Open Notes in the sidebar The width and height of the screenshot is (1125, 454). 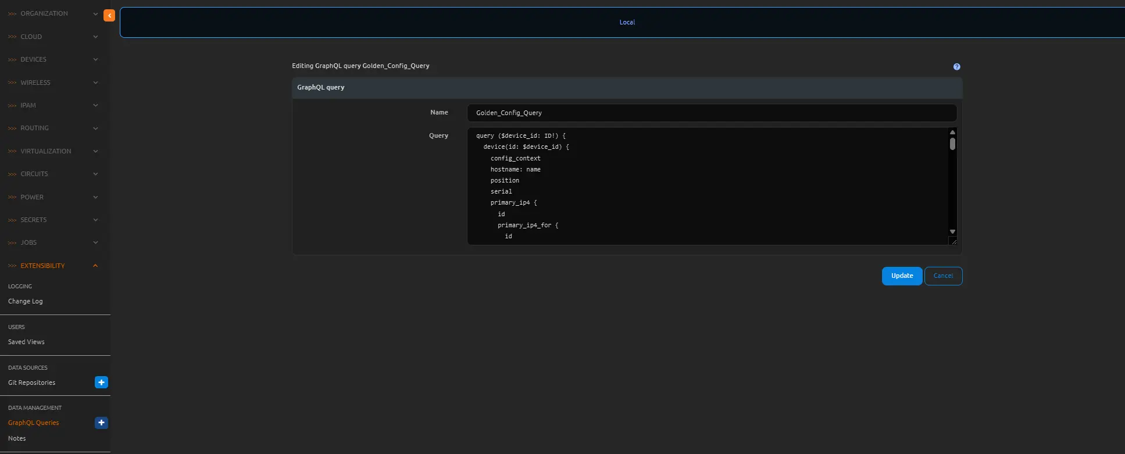coord(17,438)
